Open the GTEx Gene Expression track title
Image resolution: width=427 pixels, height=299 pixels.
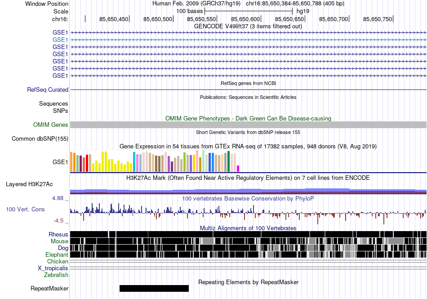coord(248,147)
